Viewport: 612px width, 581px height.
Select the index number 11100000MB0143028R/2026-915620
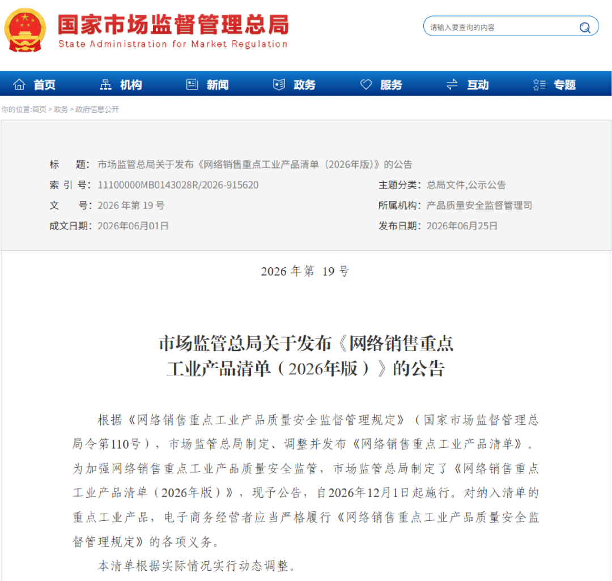point(178,185)
